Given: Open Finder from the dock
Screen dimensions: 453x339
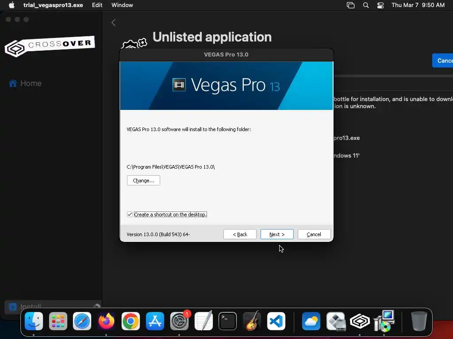Looking at the screenshot, I should pos(34,321).
